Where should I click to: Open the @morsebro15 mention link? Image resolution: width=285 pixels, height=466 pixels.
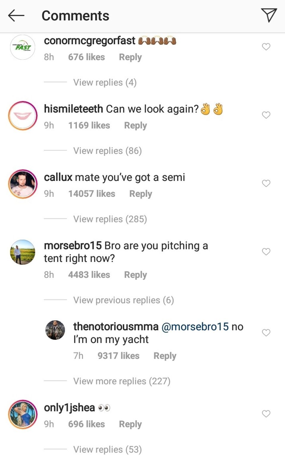click(195, 327)
